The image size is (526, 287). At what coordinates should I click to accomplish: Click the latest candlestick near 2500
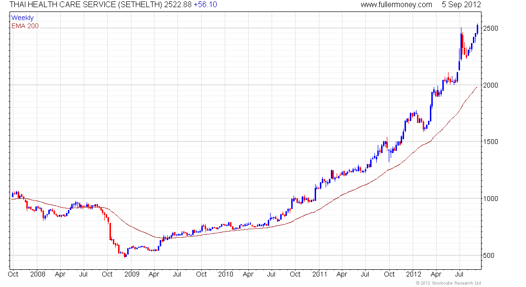(x=477, y=29)
